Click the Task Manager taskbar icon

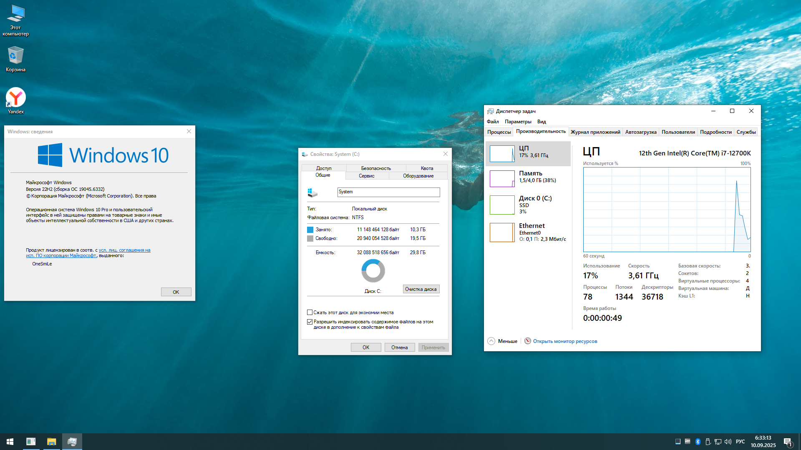tap(72, 442)
